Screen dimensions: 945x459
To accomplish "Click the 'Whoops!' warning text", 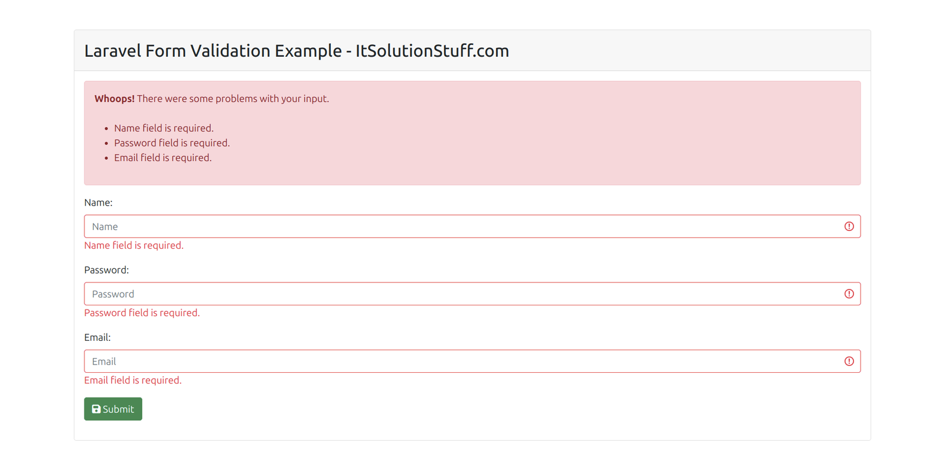I will [114, 99].
